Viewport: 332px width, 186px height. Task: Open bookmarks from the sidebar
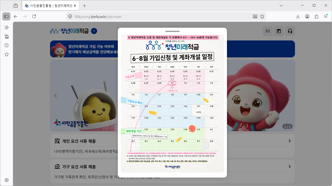point(7,54)
